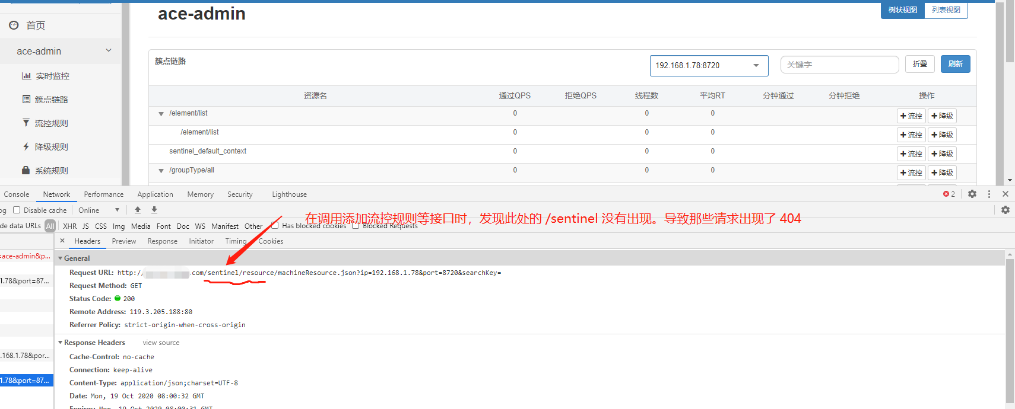This screenshot has height=409, width=1015.
Task: Click the 折叠 collapse button
Action: point(920,64)
